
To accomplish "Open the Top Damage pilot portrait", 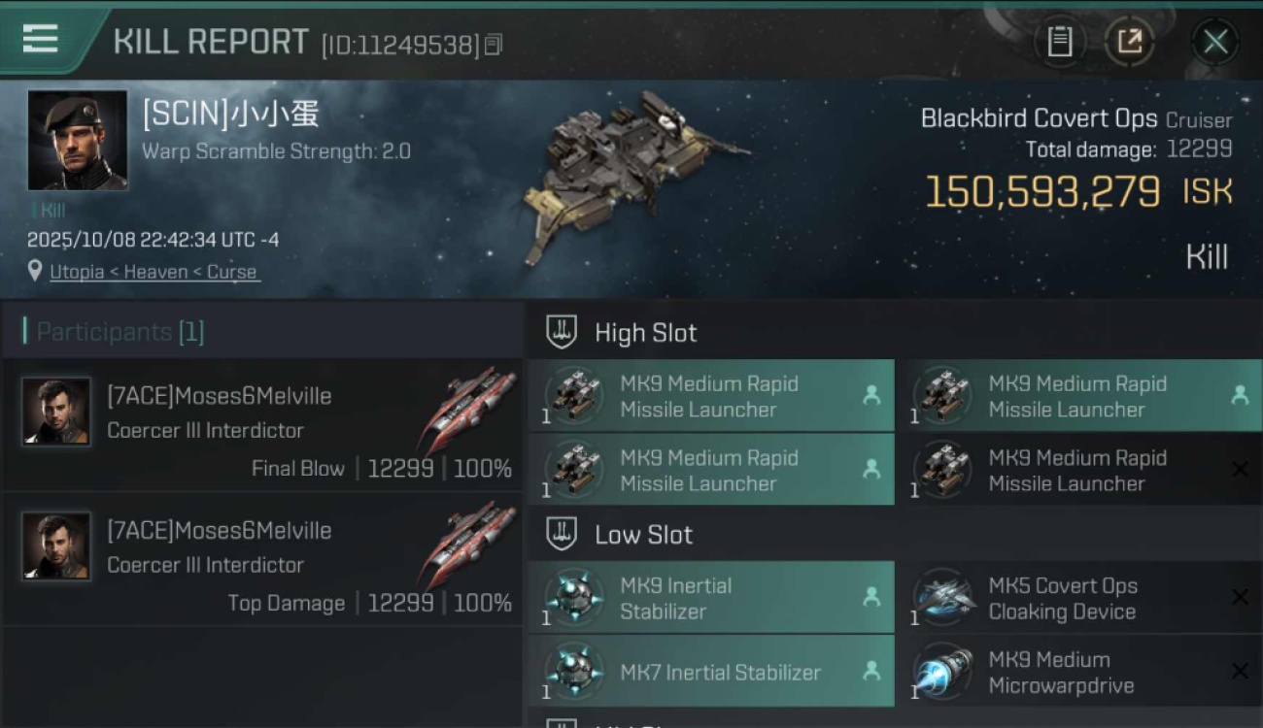I will [x=56, y=546].
